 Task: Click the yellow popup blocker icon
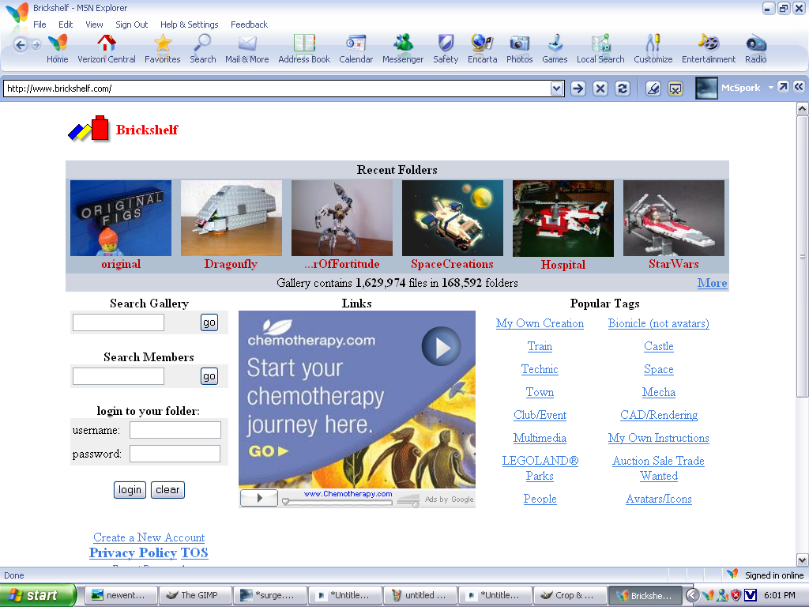click(675, 89)
